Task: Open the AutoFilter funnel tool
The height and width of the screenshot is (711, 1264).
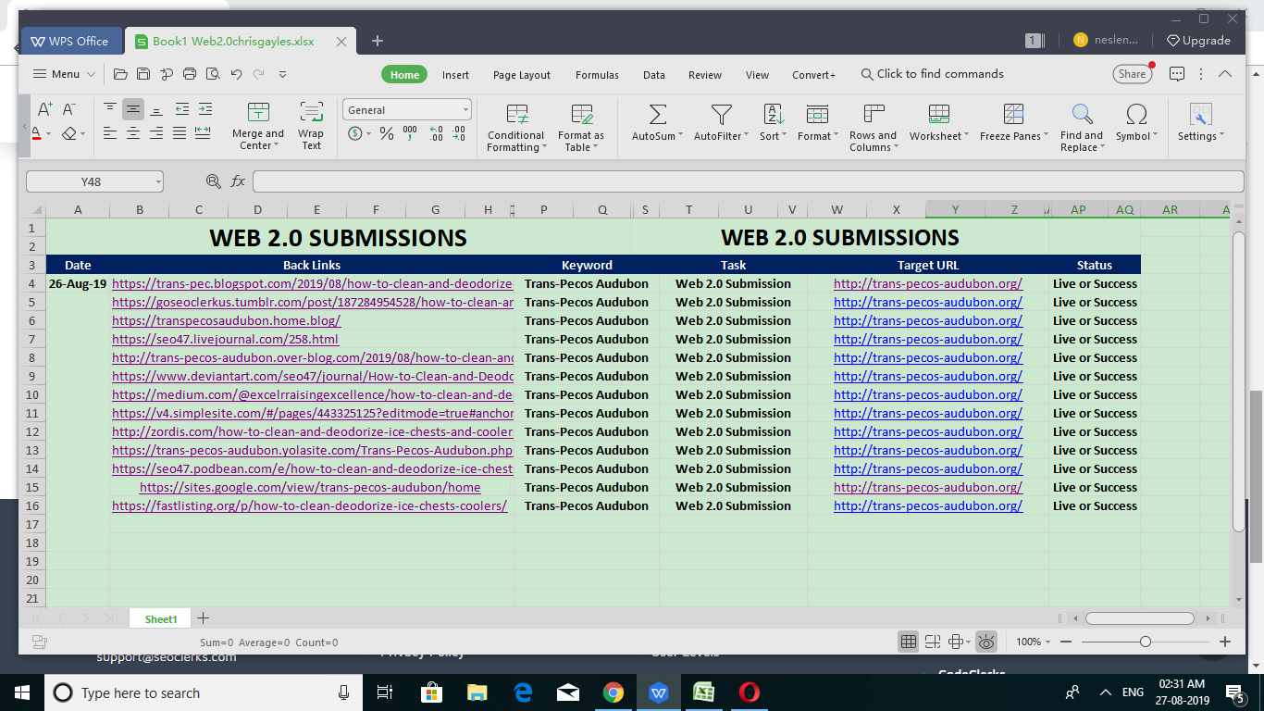Action: 721,115
